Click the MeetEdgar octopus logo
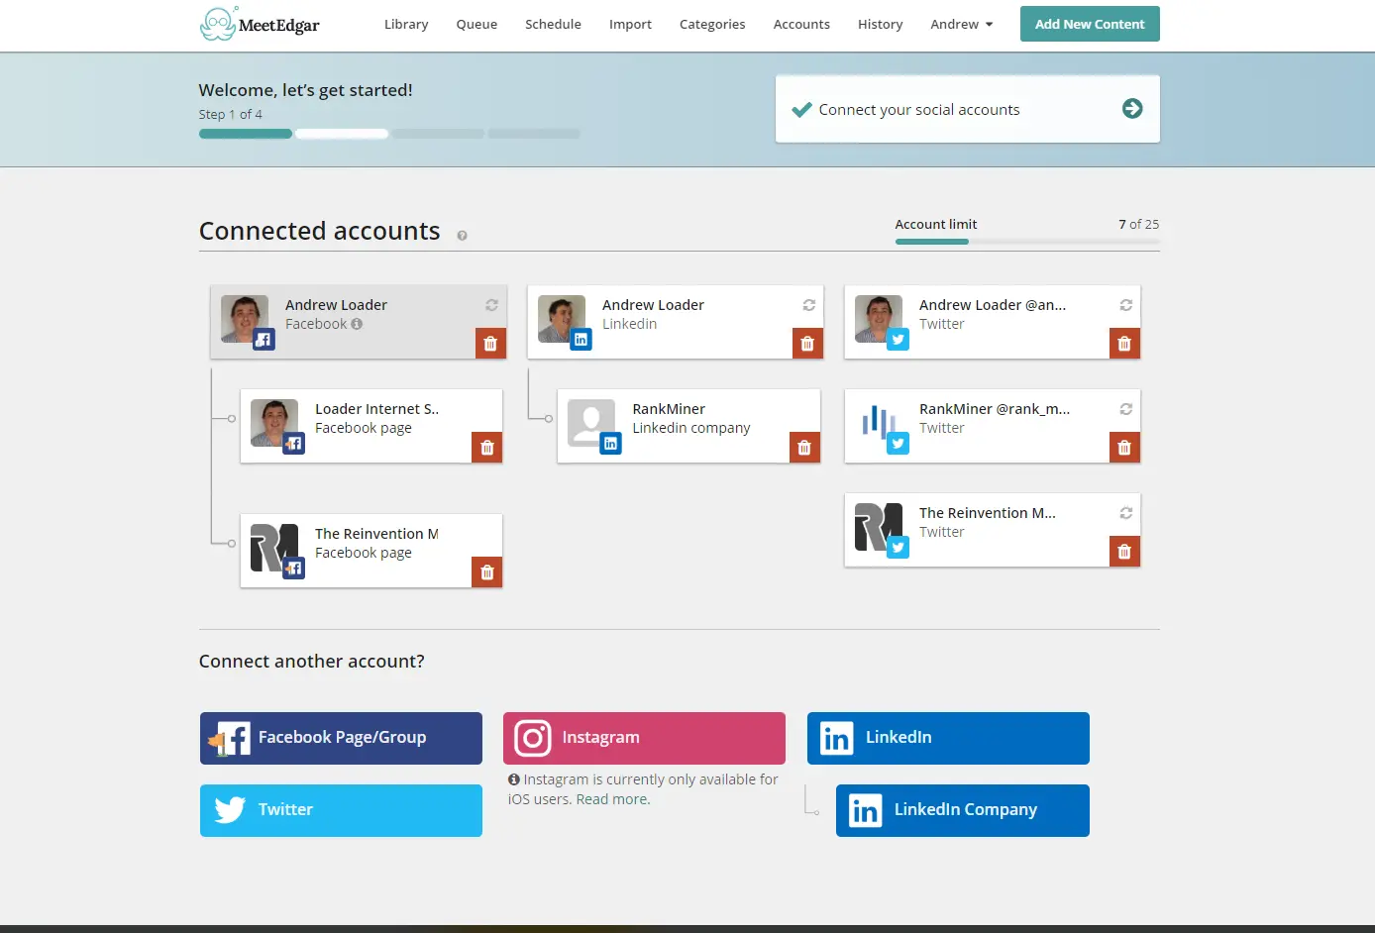The width and height of the screenshot is (1375, 933). point(216,21)
